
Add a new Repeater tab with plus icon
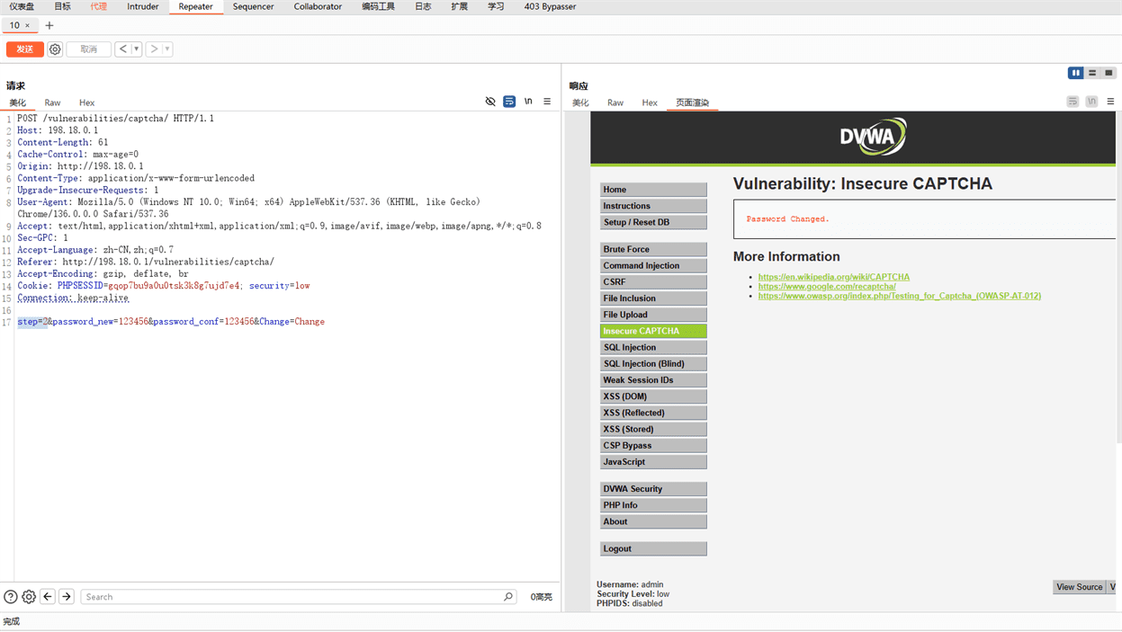click(x=49, y=25)
